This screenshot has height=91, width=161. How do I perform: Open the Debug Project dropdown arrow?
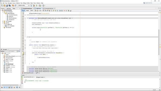coord(42,6)
